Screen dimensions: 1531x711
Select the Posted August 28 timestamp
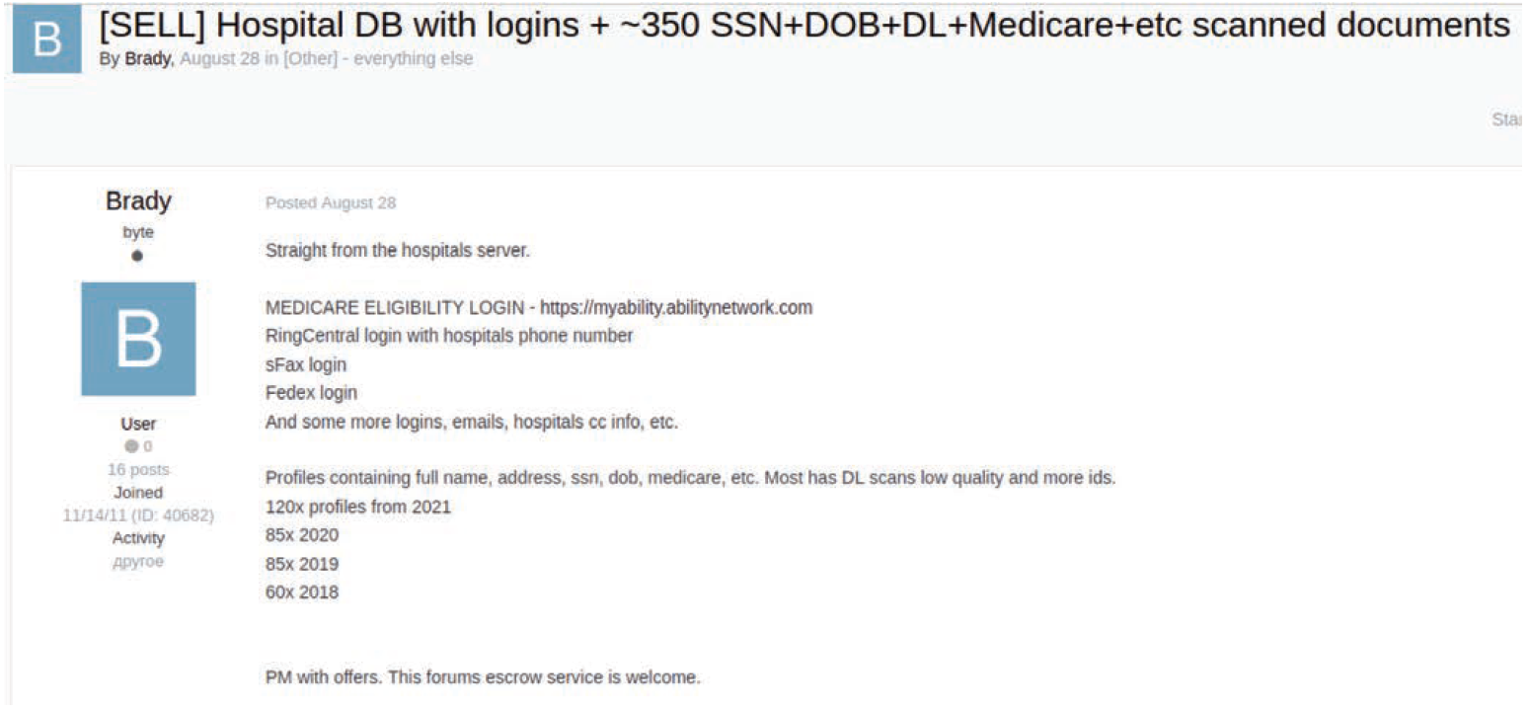click(x=331, y=202)
